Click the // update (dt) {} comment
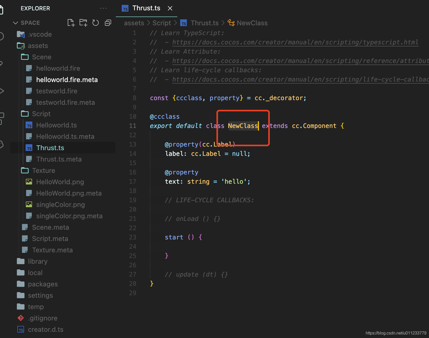Viewport: 429px width, 338px height. (x=196, y=275)
